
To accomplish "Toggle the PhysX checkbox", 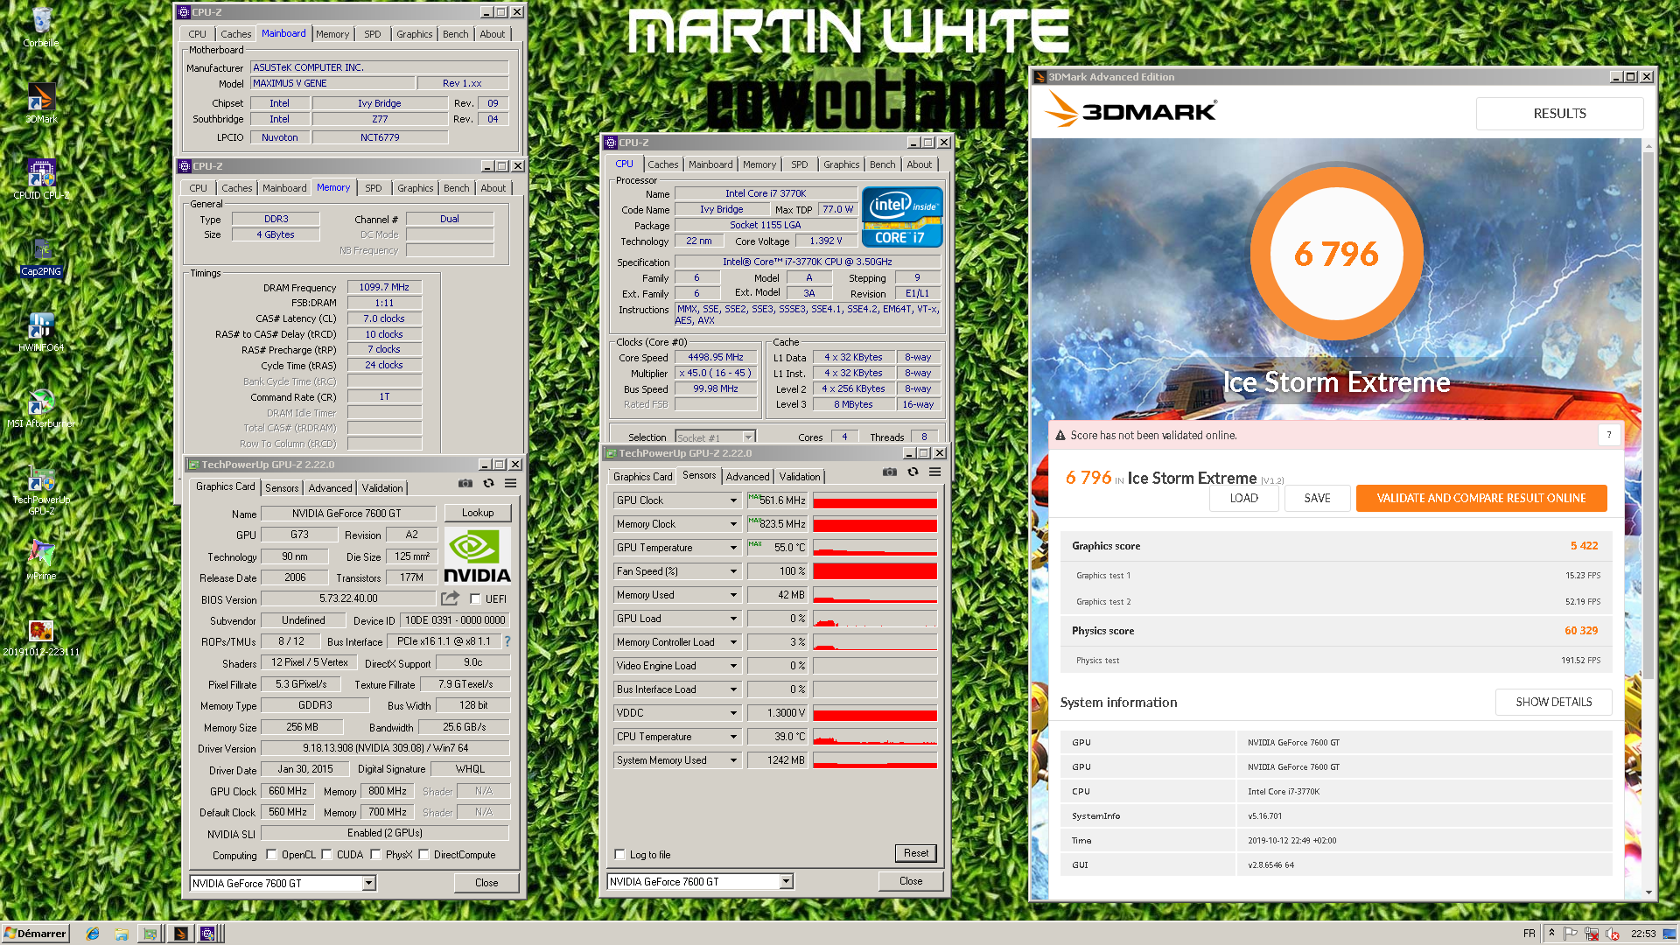I will point(375,855).
